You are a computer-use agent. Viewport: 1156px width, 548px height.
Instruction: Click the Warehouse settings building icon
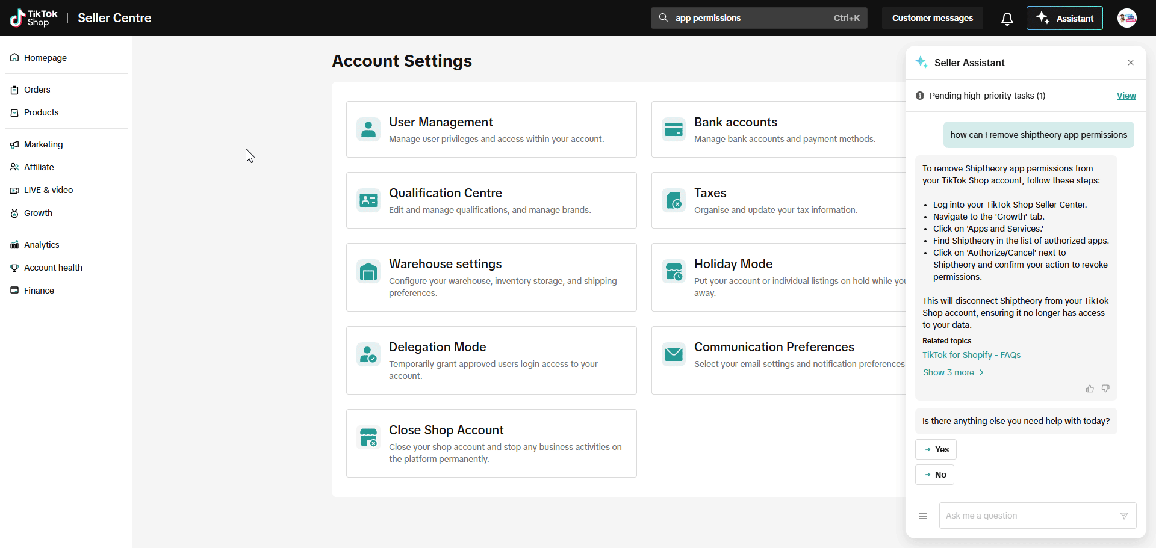pos(368,271)
